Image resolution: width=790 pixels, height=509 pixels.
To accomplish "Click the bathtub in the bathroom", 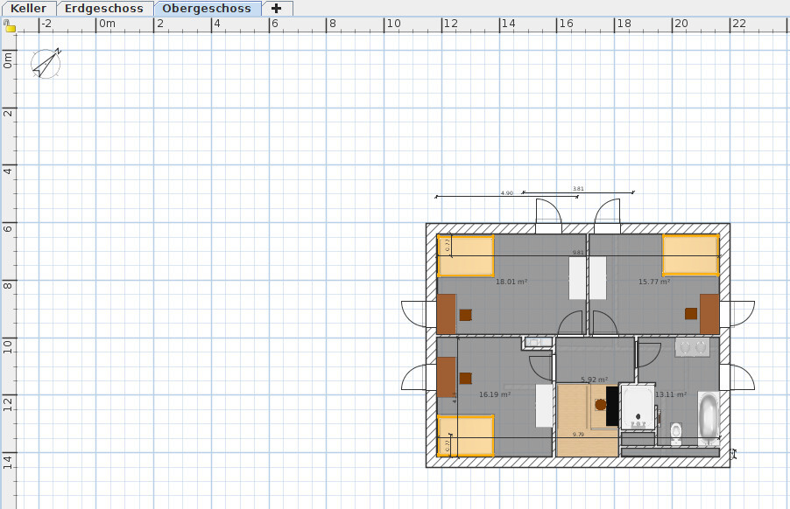I will pos(709,420).
